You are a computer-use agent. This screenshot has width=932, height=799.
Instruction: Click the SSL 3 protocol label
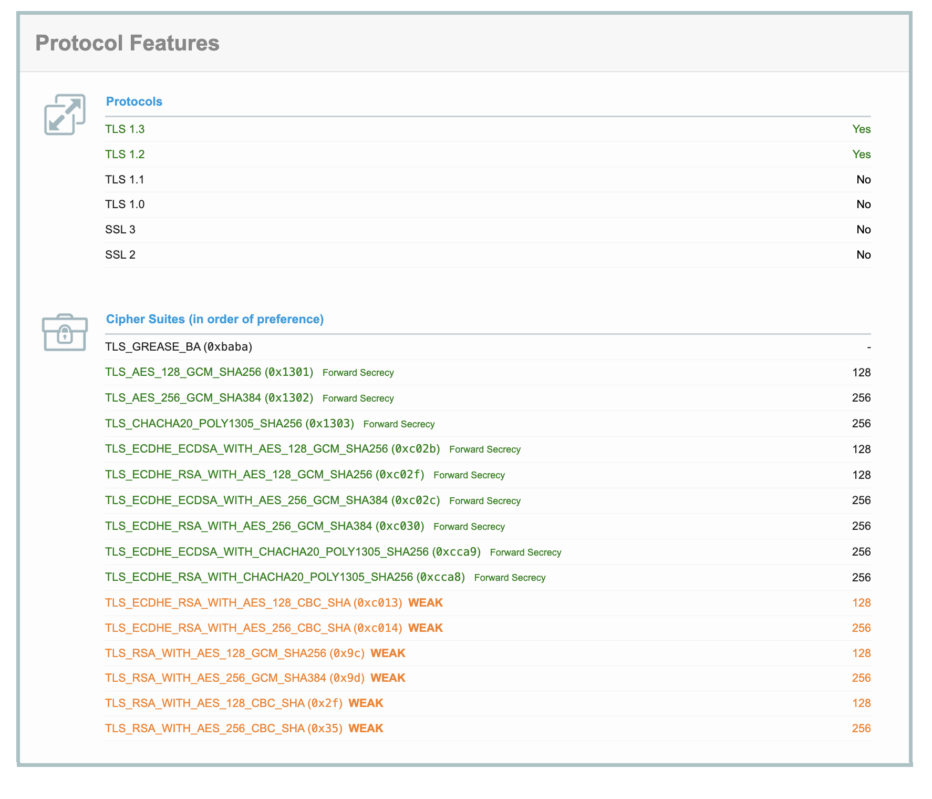[120, 230]
